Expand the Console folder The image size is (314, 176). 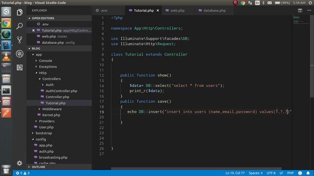pyautogui.click(x=36, y=61)
